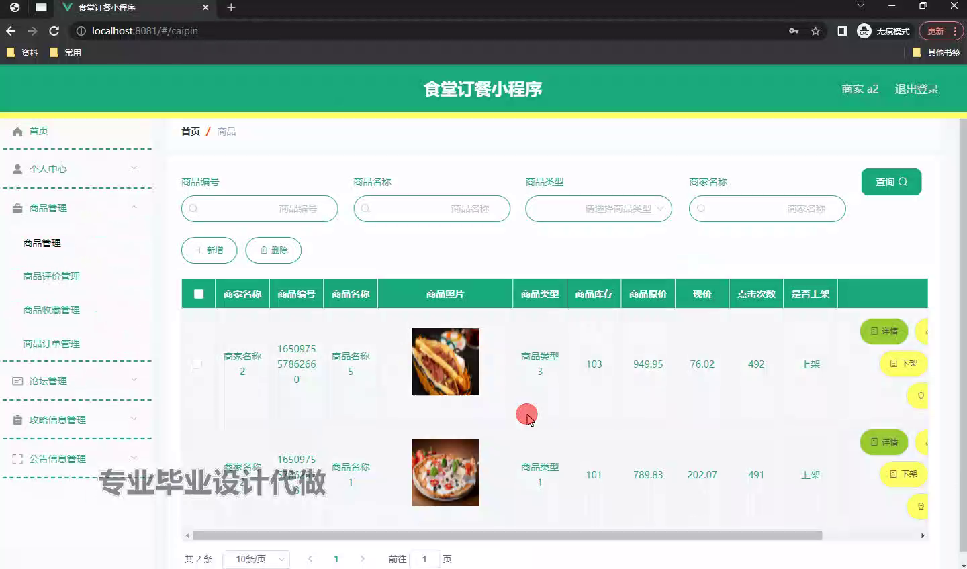Click left arrow of horizontal scrollbar

187,535
